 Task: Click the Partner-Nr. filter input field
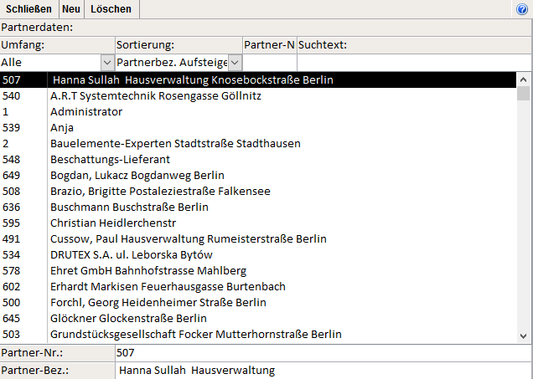pyautogui.click(x=269, y=62)
